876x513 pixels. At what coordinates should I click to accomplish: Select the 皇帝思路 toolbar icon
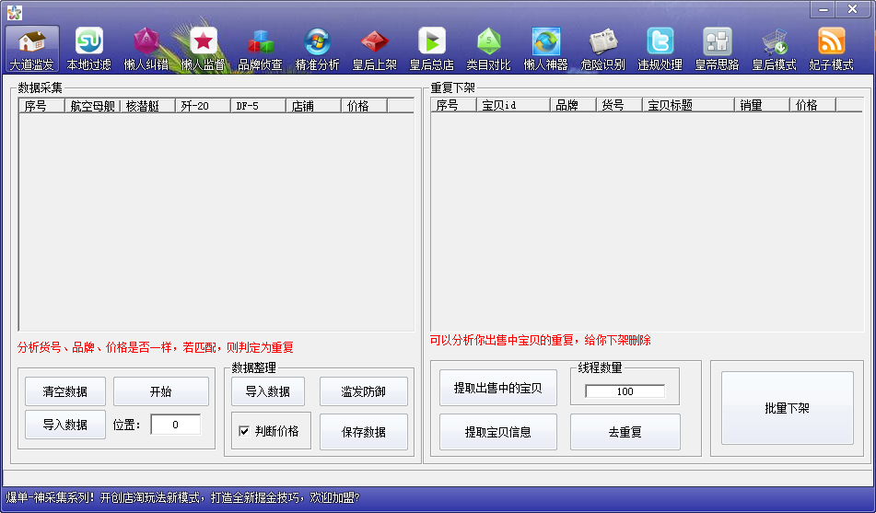(x=717, y=49)
